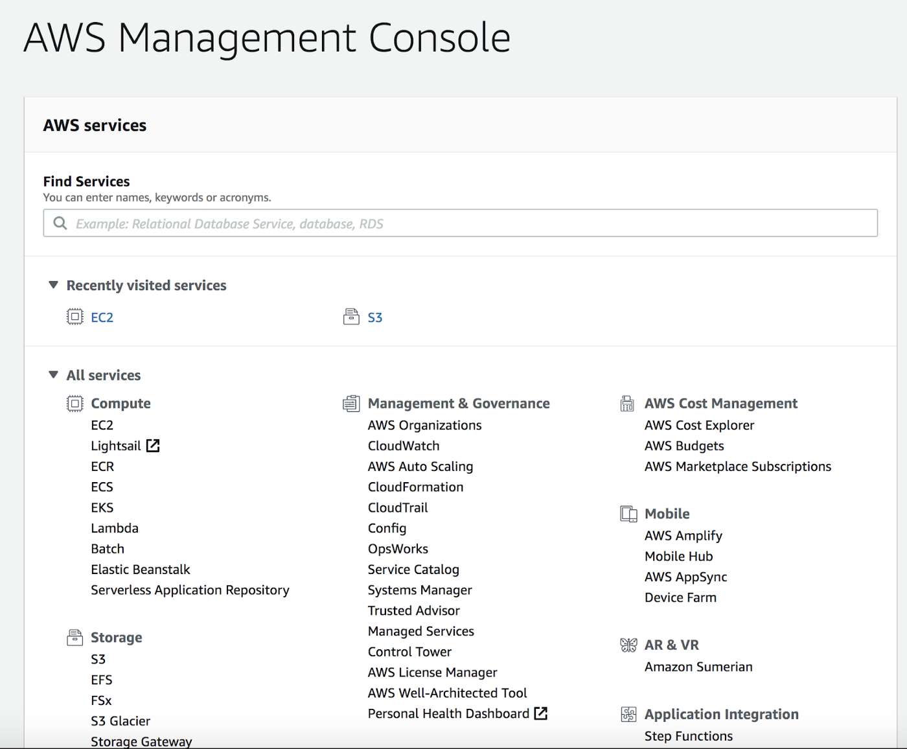Collapse the All services section

(54, 375)
